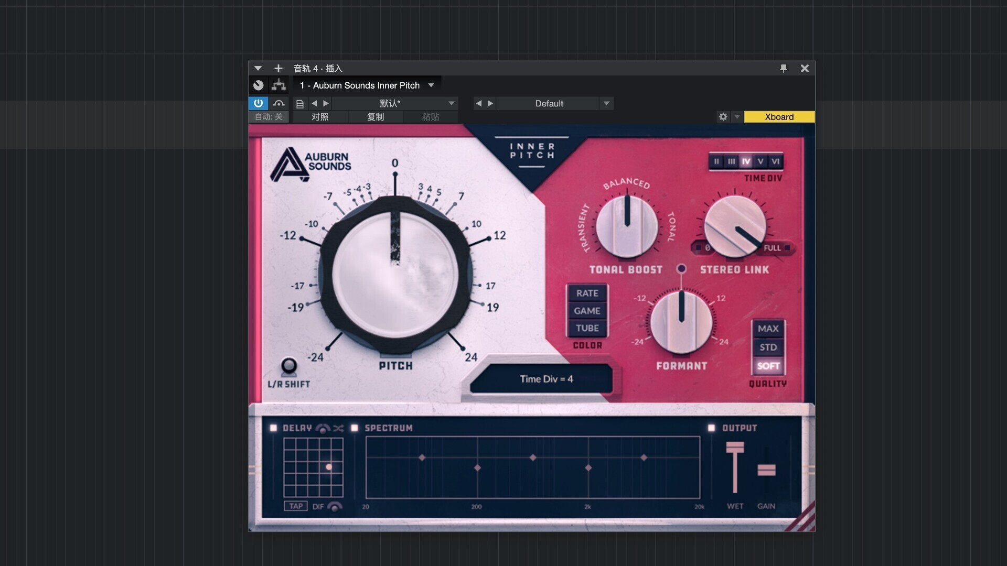The width and height of the screenshot is (1007, 566).
Task: Enable the SPECTRUM checkbox
Action: click(x=355, y=428)
